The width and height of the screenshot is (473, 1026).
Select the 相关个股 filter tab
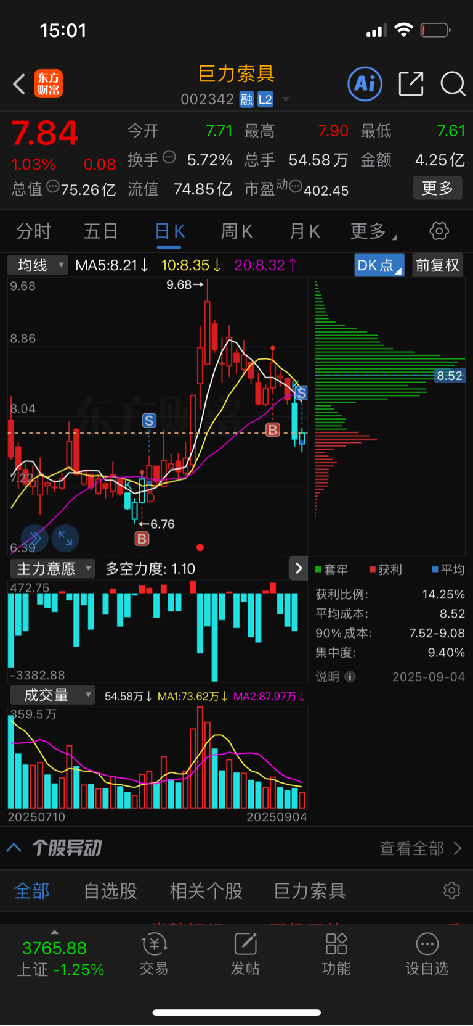[206, 891]
